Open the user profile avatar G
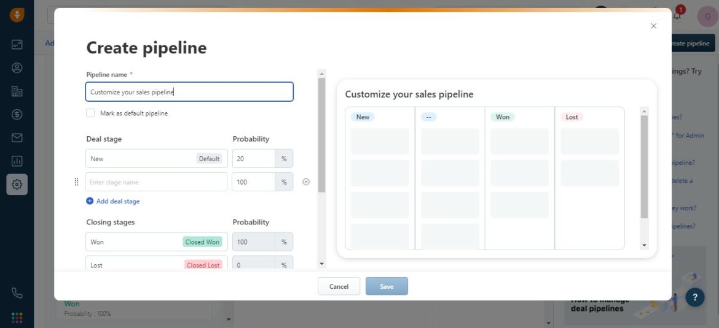Screen dimensions: 719x328 707,17
